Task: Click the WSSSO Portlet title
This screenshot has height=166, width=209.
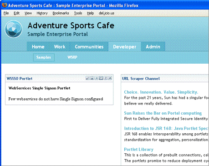Action: 20,79
